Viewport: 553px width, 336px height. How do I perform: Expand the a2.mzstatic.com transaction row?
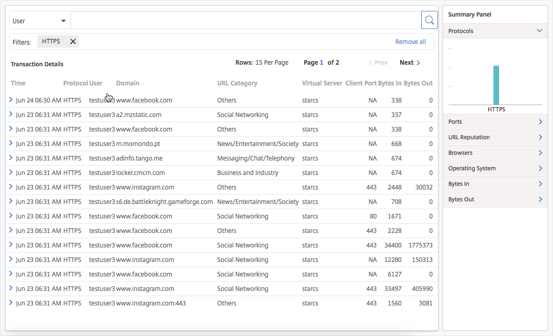pyautogui.click(x=11, y=114)
